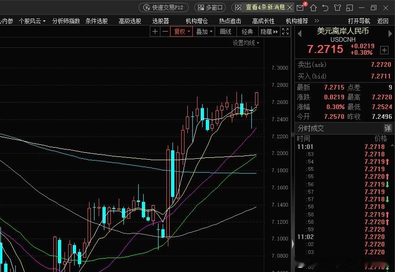Zoom in chart with plus icon
Screen dimensions: 395x272
coord(155,32)
